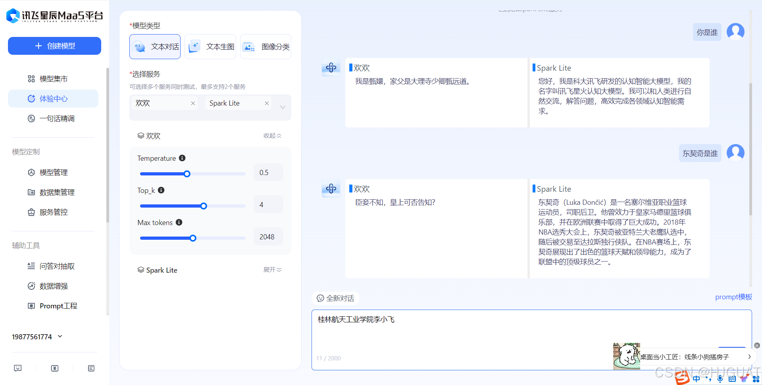This screenshot has height=385, width=762.
Task: Collapse the 欢欢 parameters with 收起
Action: pyautogui.click(x=272, y=136)
